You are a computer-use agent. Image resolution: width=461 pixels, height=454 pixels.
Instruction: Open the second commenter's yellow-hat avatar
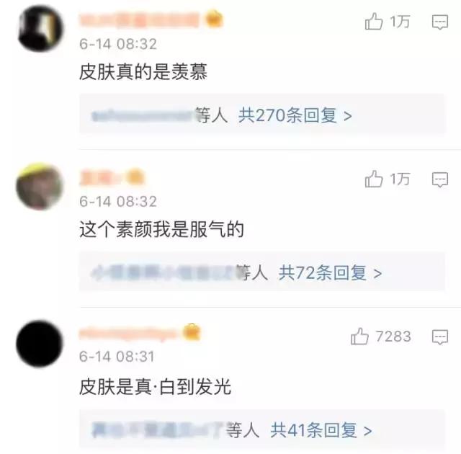pos(40,187)
